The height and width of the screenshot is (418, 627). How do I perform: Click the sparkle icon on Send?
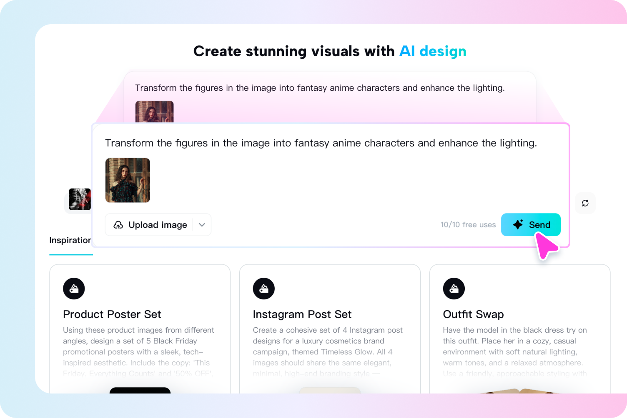[518, 225]
